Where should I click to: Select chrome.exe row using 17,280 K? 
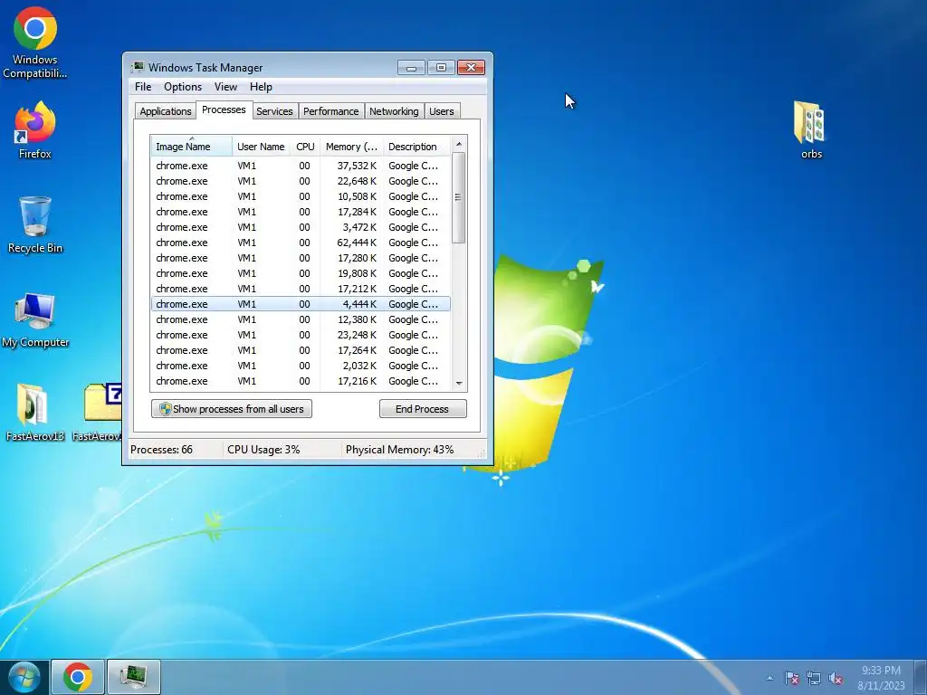[301, 258]
